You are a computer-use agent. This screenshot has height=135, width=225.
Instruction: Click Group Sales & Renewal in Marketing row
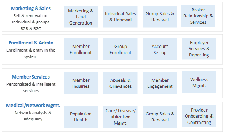coord(160,17)
